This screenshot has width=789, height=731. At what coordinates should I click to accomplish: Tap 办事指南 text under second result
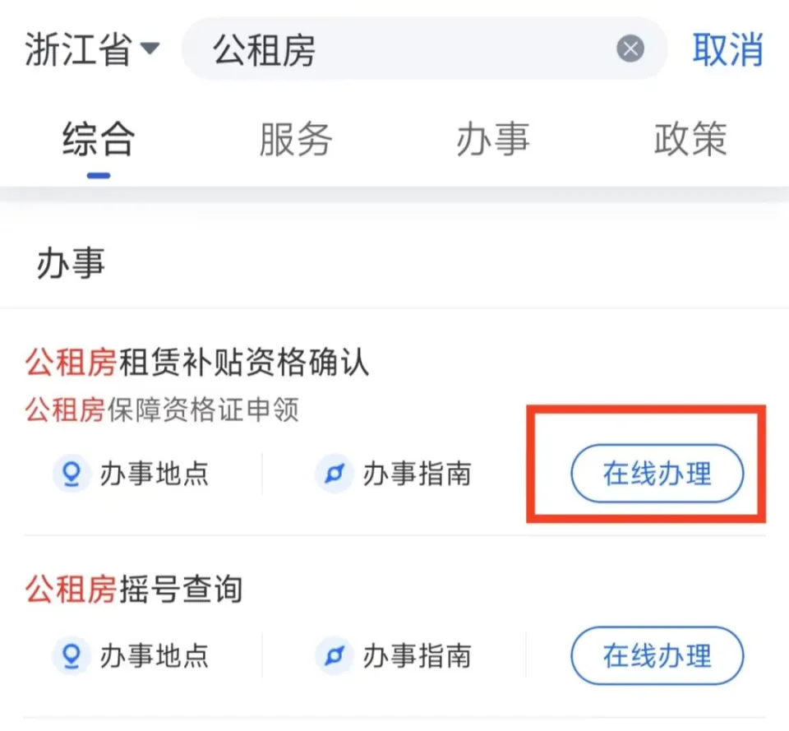point(419,656)
